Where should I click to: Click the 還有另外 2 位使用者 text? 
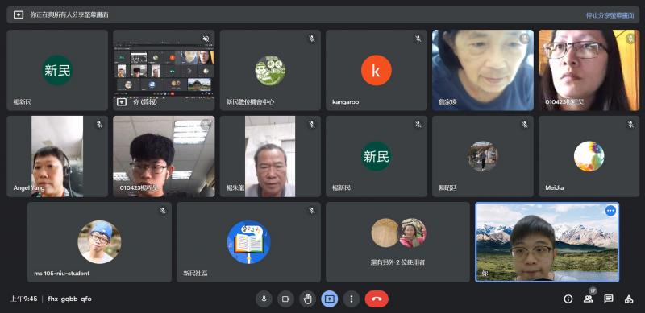[x=397, y=262]
